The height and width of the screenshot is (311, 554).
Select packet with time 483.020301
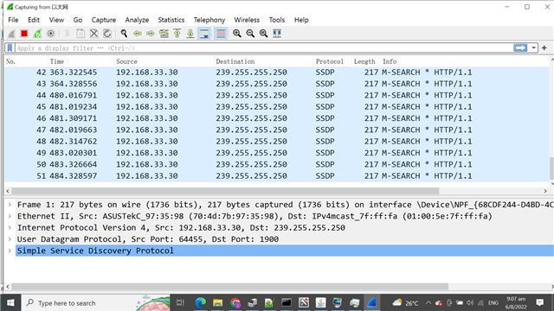tap(277, 153)
